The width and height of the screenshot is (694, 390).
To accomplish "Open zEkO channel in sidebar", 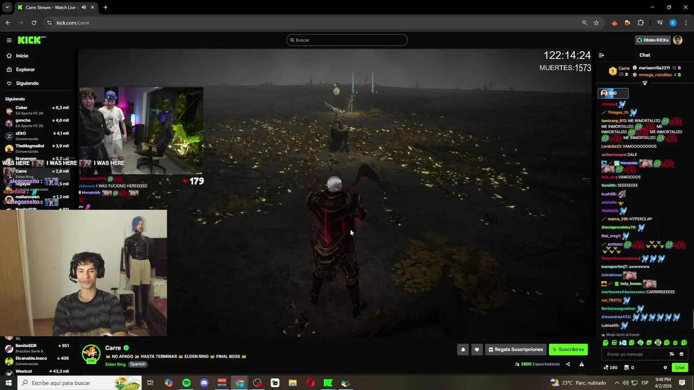I will coord(37,136).
